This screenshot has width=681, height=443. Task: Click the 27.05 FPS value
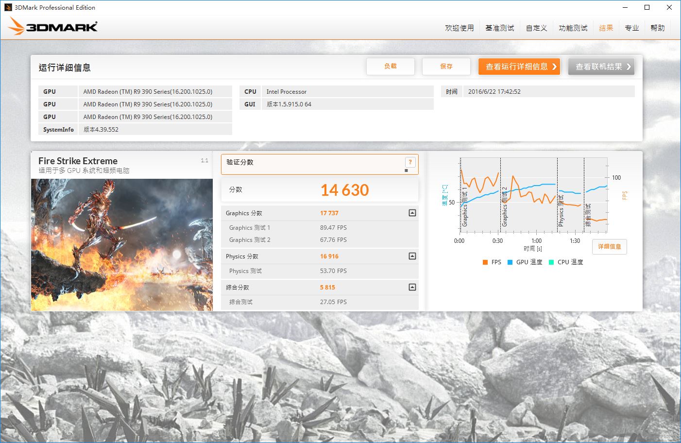click(x=333, y=302)
